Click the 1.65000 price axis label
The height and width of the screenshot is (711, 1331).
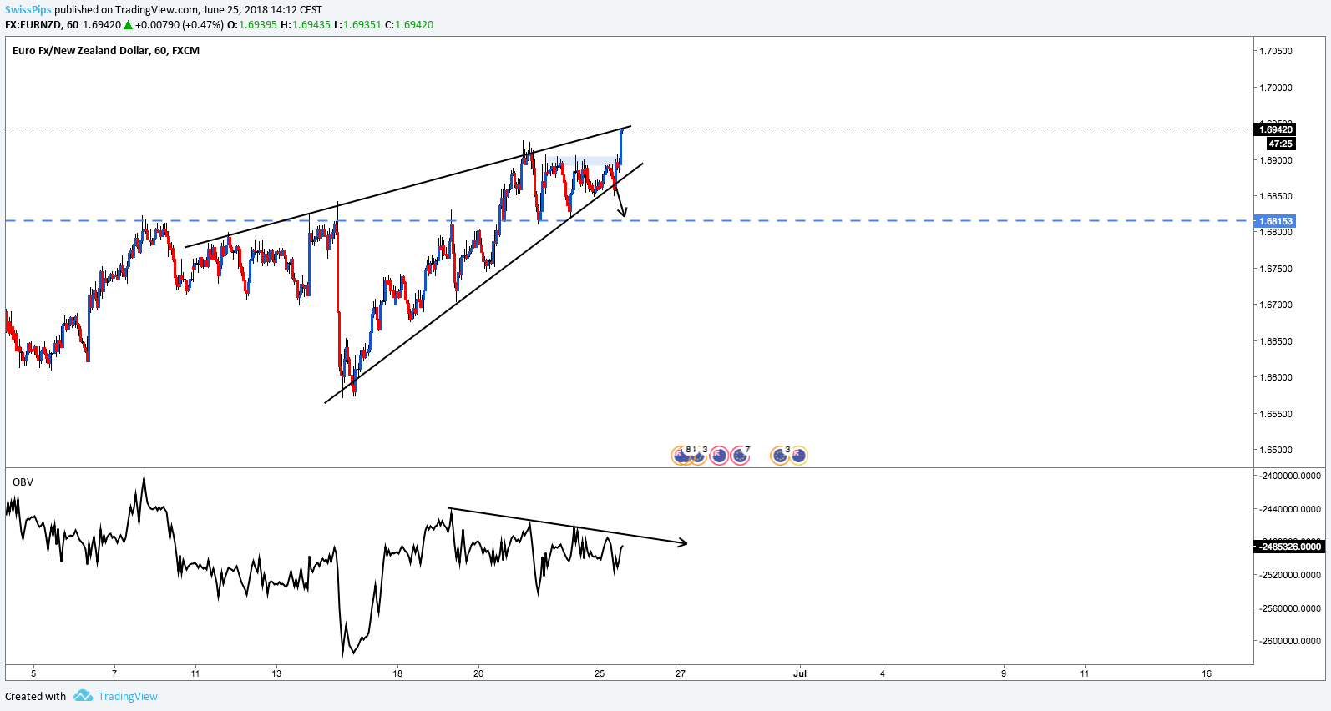[x=1276, y=450]
